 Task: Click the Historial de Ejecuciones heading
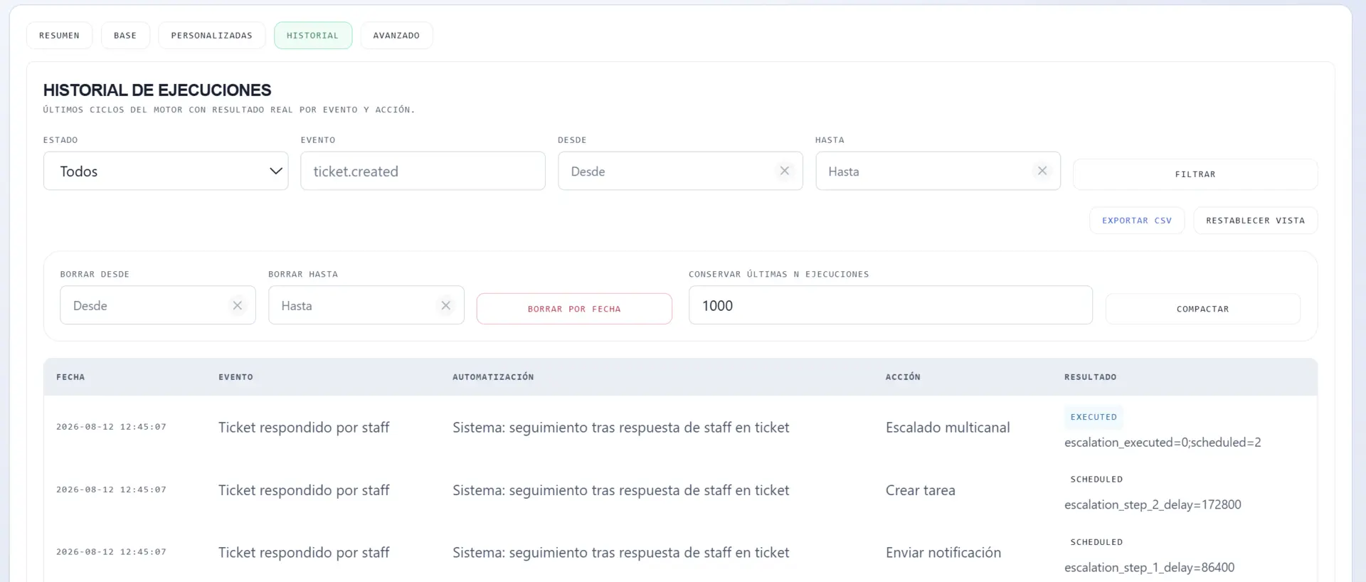click(x=157, y=90)
